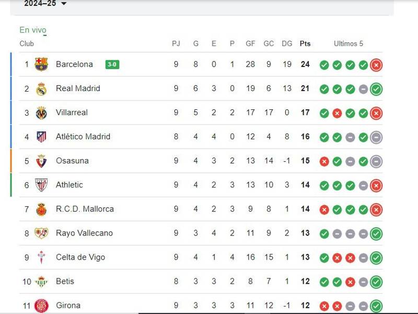Click the Real Madrid crest icon

click(41, 88)
